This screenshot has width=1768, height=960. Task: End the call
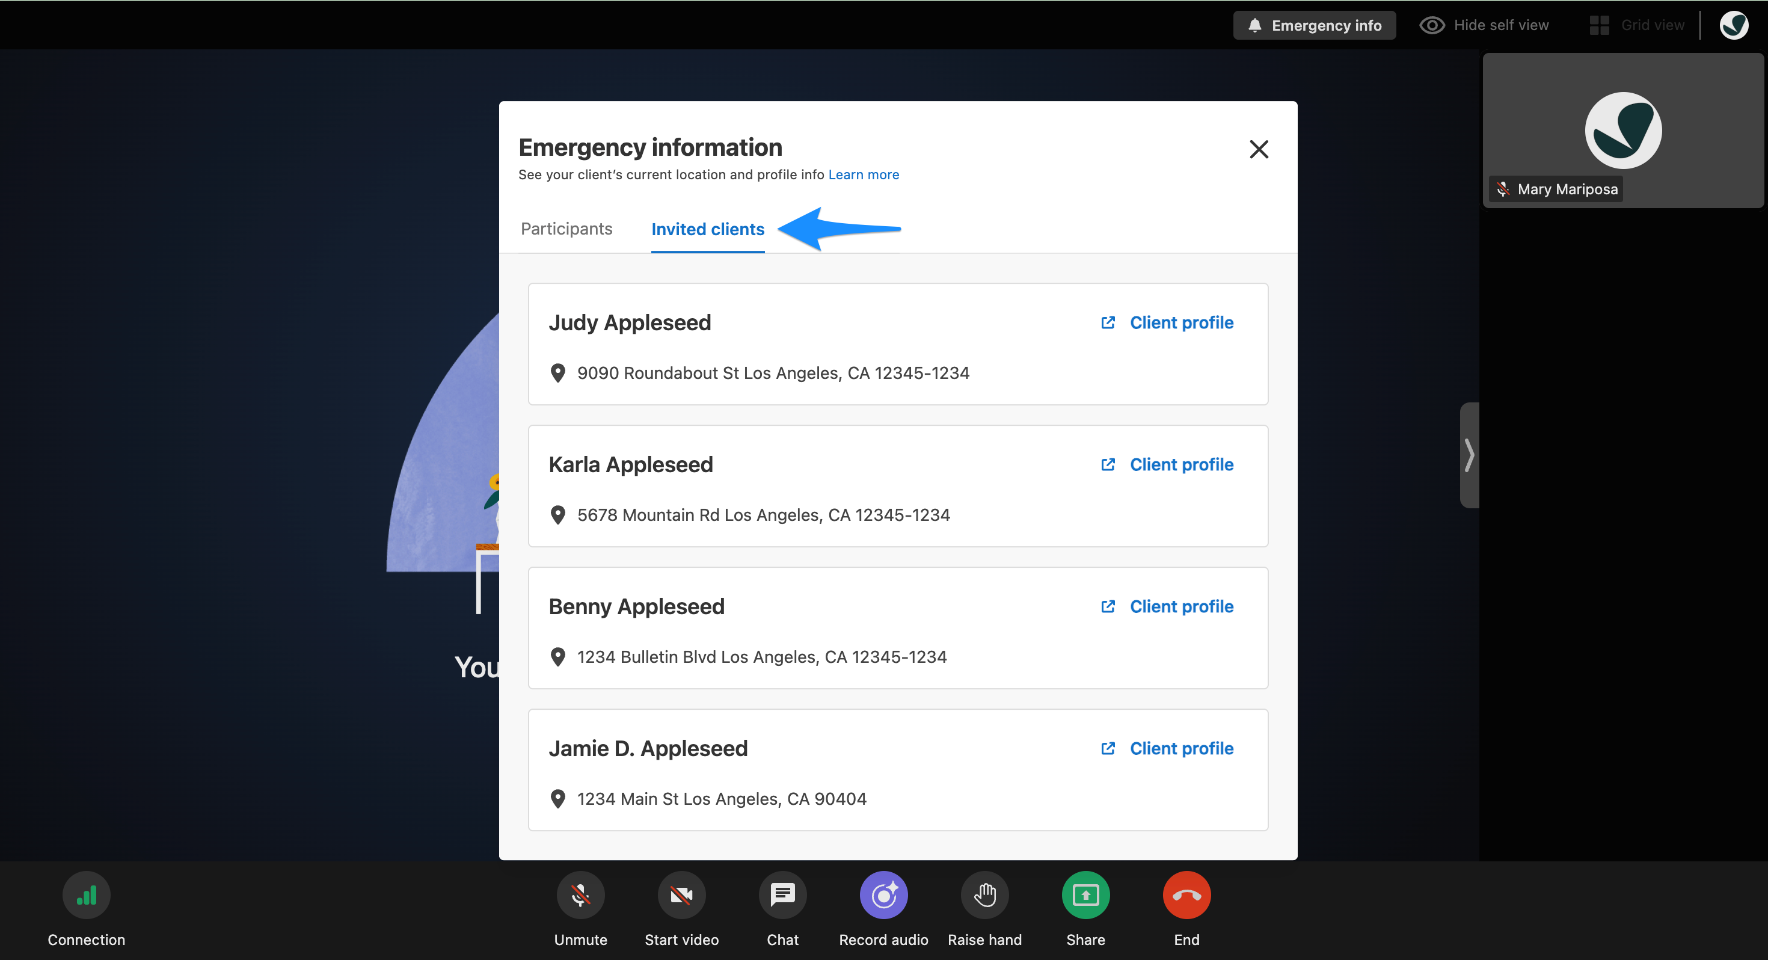pyautogui.click(x=1186, y=896)
